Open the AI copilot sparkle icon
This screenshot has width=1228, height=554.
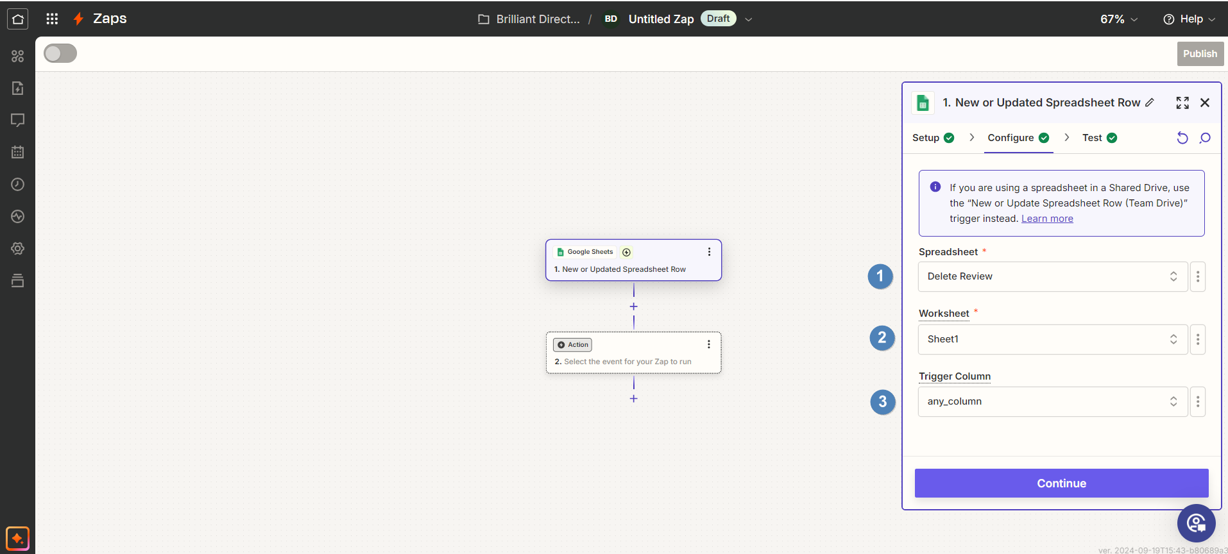tap(18, 539)
